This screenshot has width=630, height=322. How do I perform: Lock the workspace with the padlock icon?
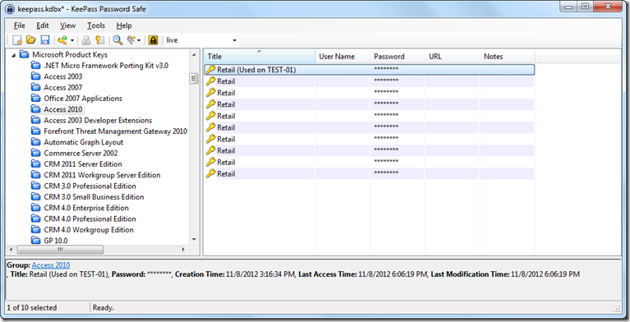(x=153, y=40)
